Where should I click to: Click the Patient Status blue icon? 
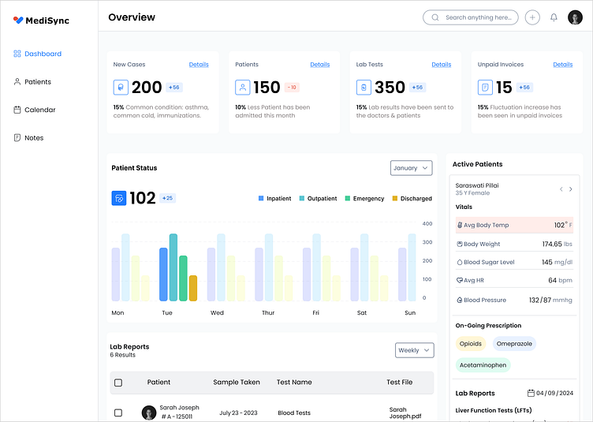tap(119, 198)
